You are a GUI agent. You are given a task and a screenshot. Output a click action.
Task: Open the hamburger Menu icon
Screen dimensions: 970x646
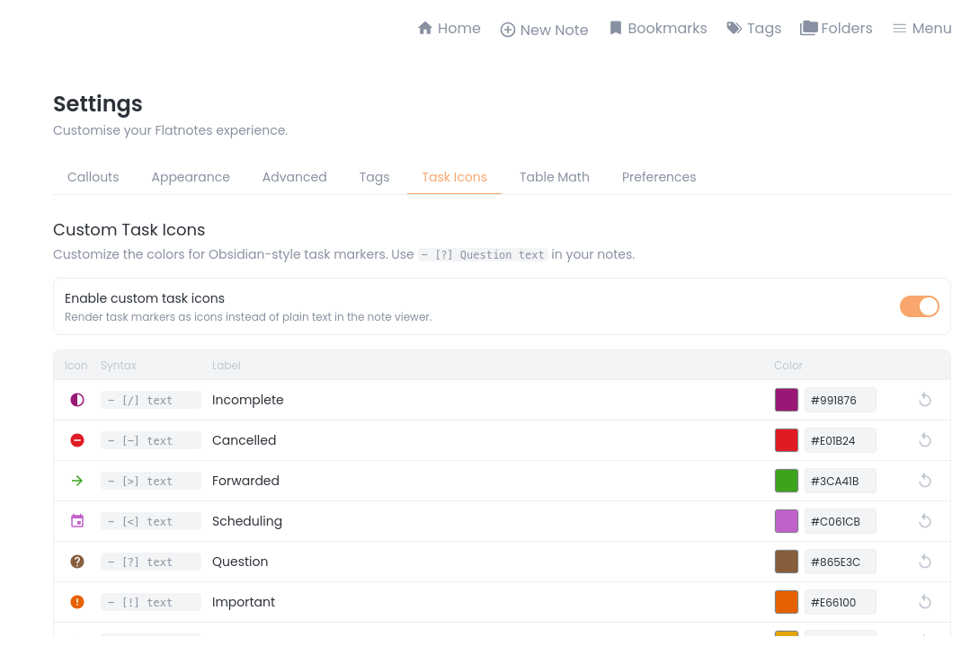(899, 29)
